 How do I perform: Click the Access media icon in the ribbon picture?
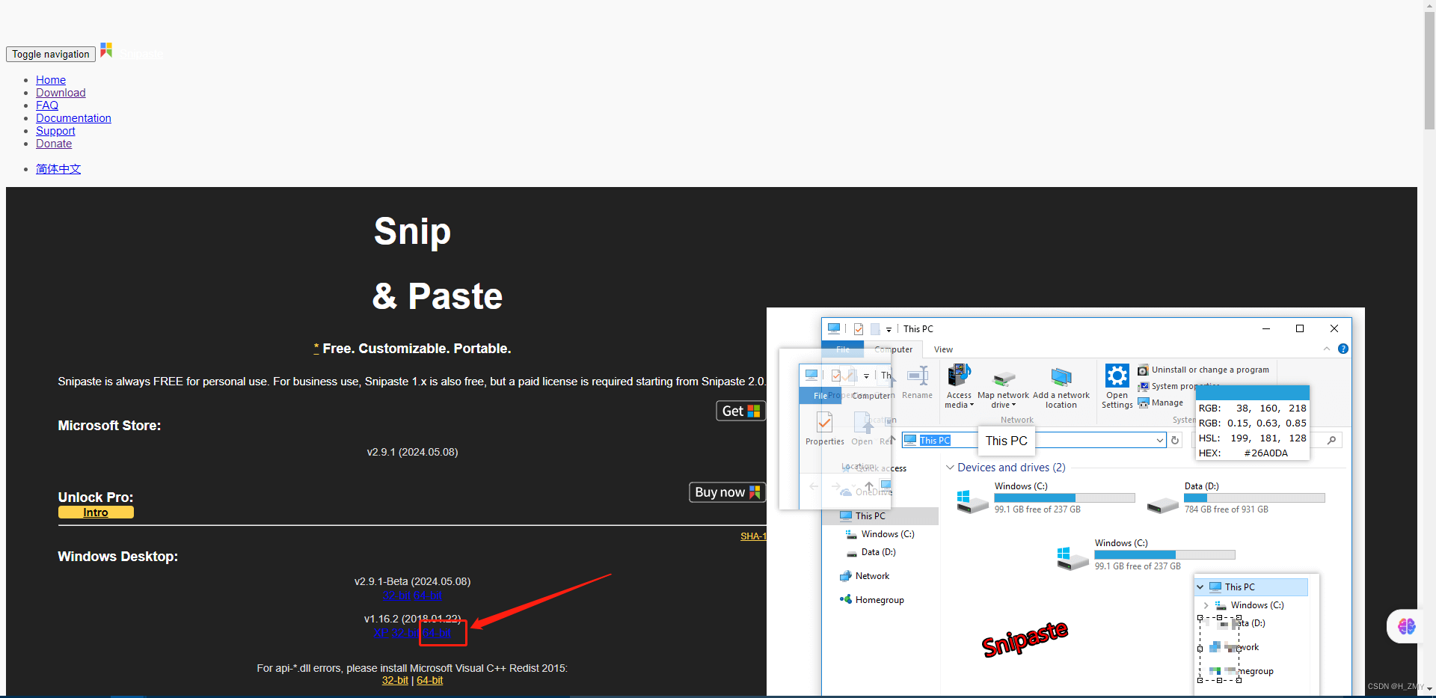[959, 376]
